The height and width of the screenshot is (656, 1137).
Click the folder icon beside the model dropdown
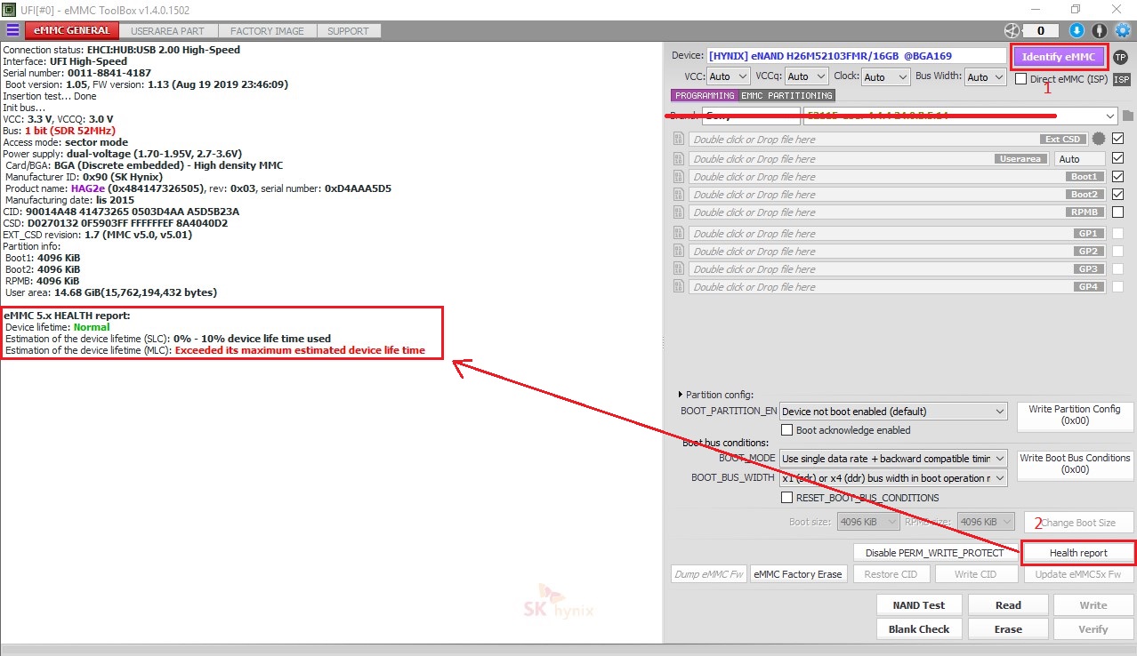pyautogui.click(x=1127, y=116)
